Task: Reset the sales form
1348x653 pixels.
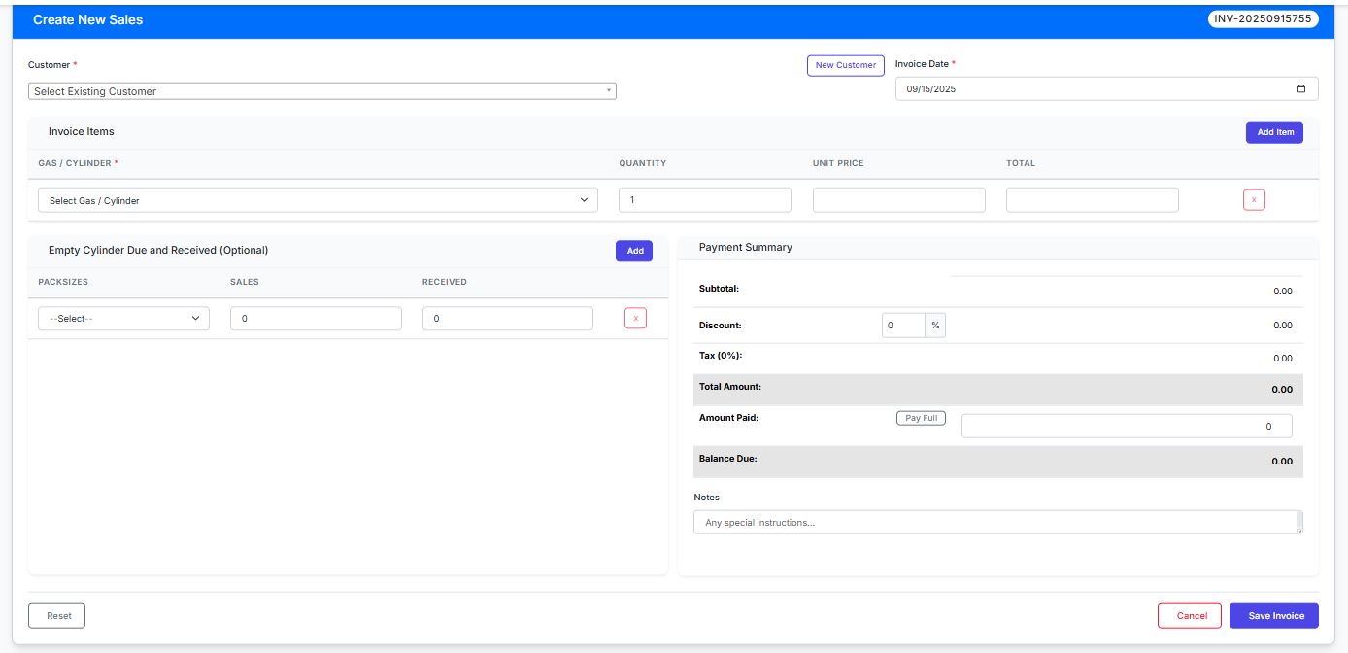Action: (58, 616)
